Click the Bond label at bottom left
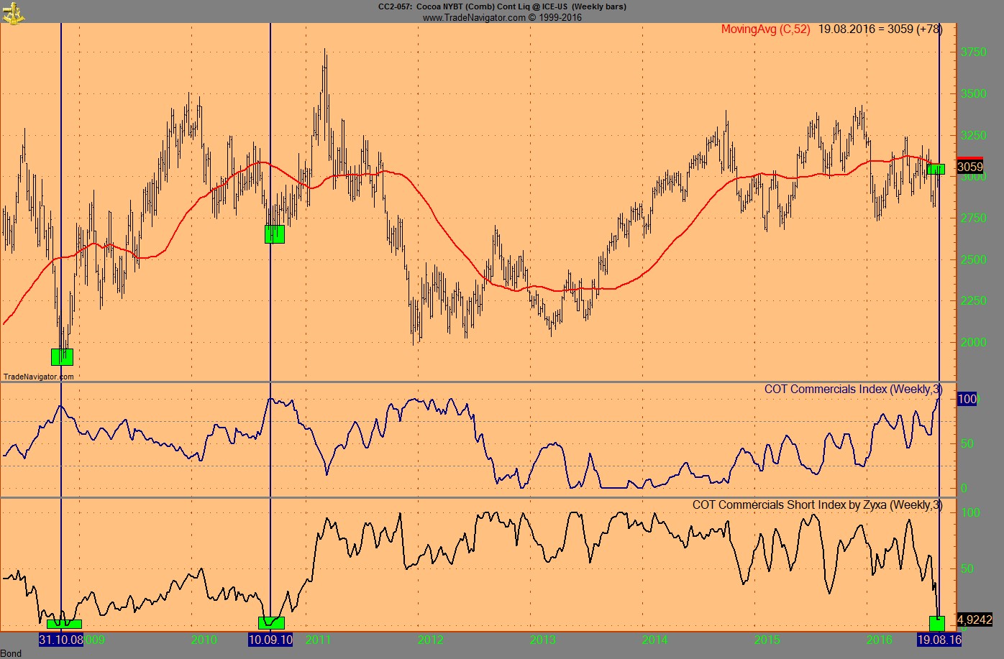The width and height of the screenshot is (1004, 659). [x=11, y=653]
